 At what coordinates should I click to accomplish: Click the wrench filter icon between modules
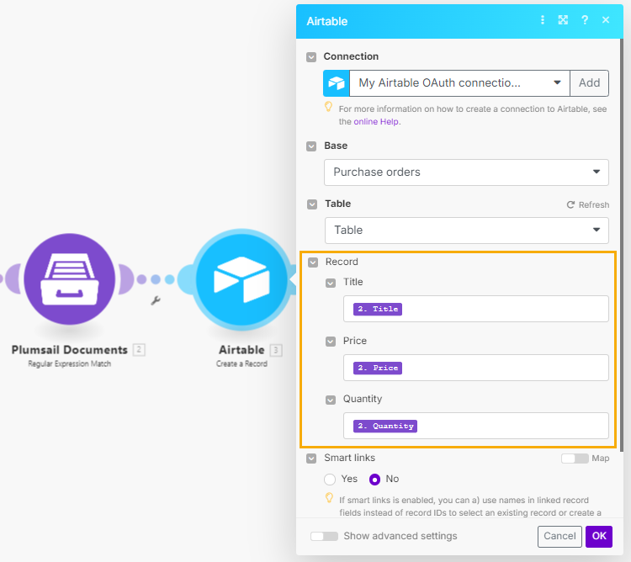(156, 300)
